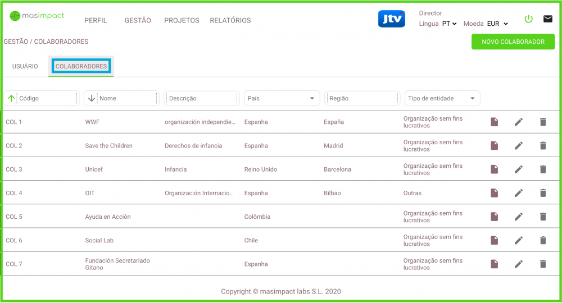
Task: Switch to the Usuário tab
Action: click(25, 66)
